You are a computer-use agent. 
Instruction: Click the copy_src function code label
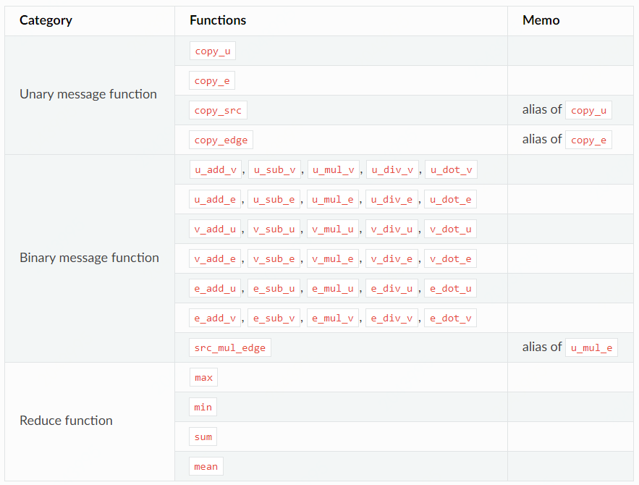point(218,111)
